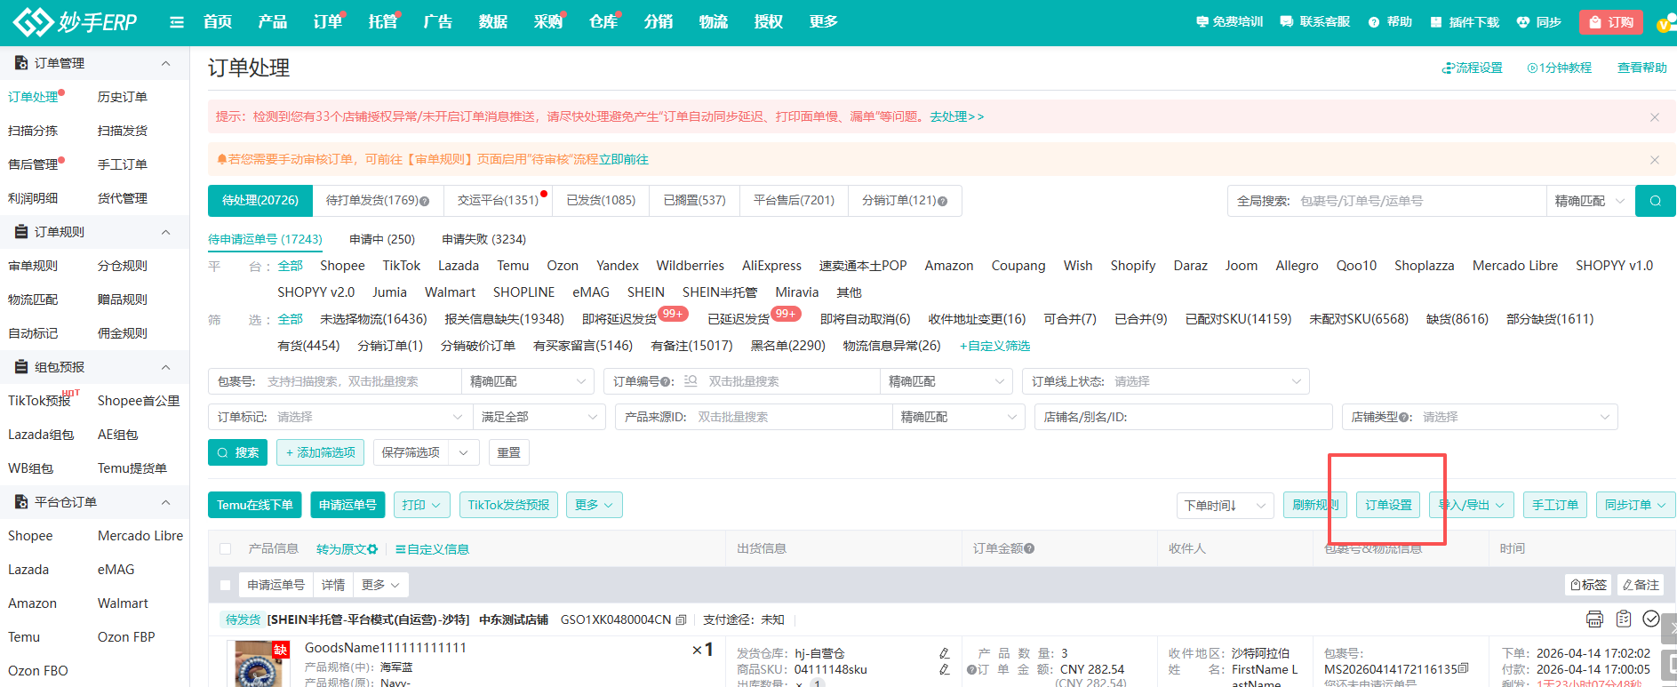Open 插件下载 plugin download
Screen dimensions: 1677x687
click(x=1465, y=22)
